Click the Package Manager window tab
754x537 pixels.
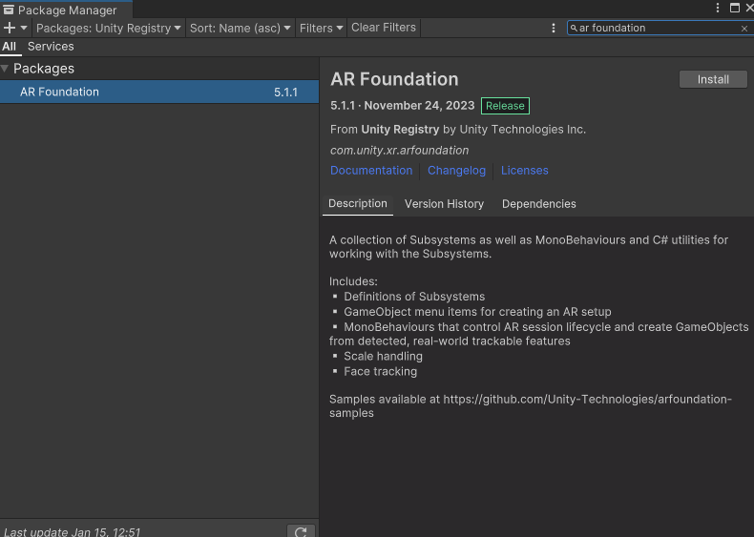pyautogui.click(x=67, y=10)
